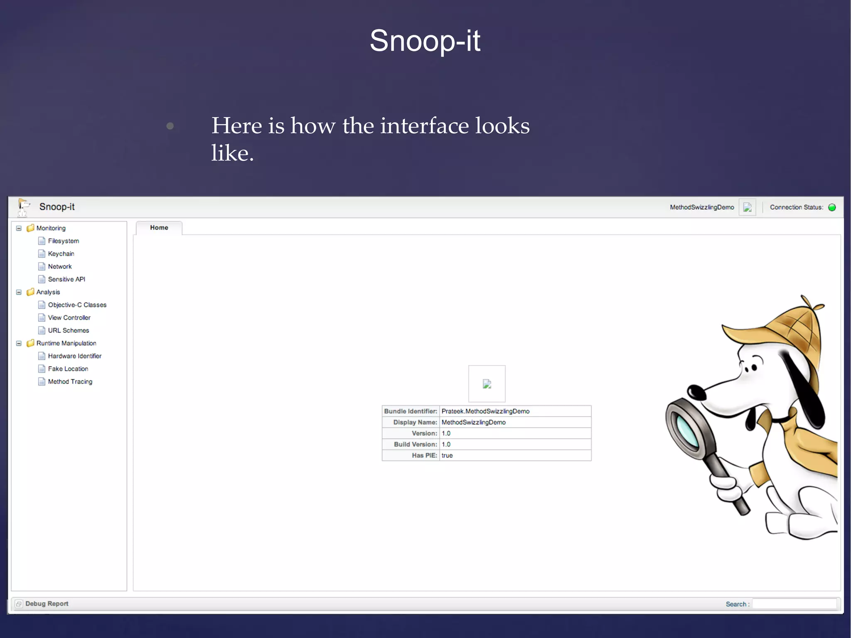Click the Snoop-it title text in header
851x638 pixels.
pyautogui.click(x=57, y=207)
